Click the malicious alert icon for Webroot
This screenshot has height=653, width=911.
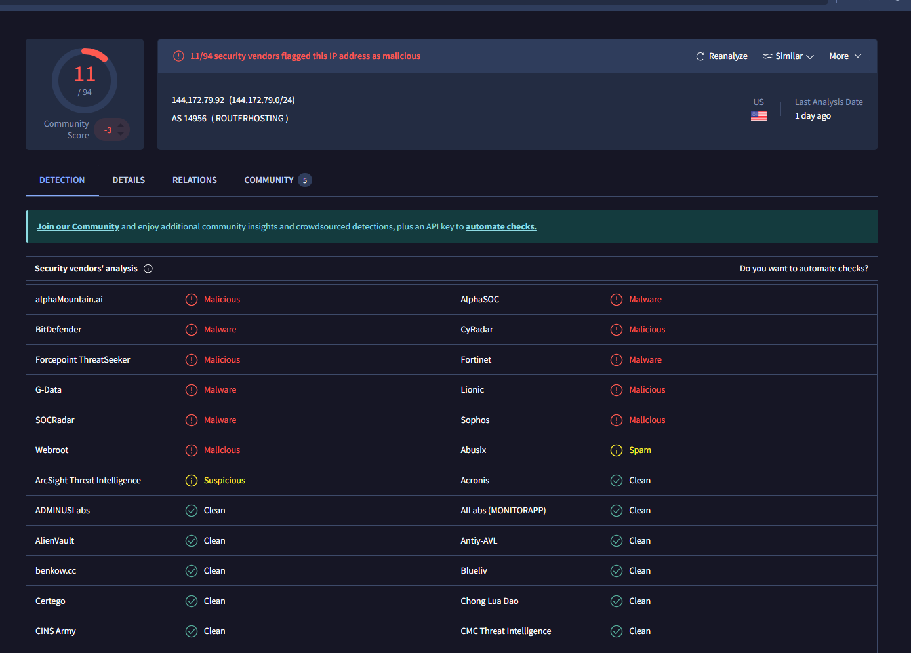[192, 450]
